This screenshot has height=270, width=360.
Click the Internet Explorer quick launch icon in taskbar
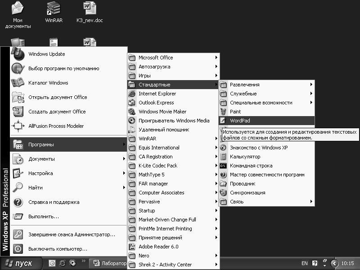(x=62, y=263)
